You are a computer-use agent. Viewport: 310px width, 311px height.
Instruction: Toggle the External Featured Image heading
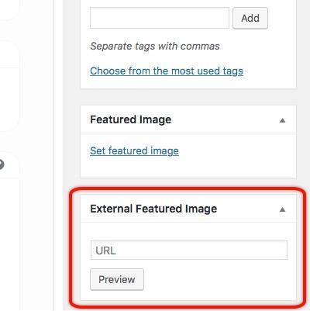point(153,209)
